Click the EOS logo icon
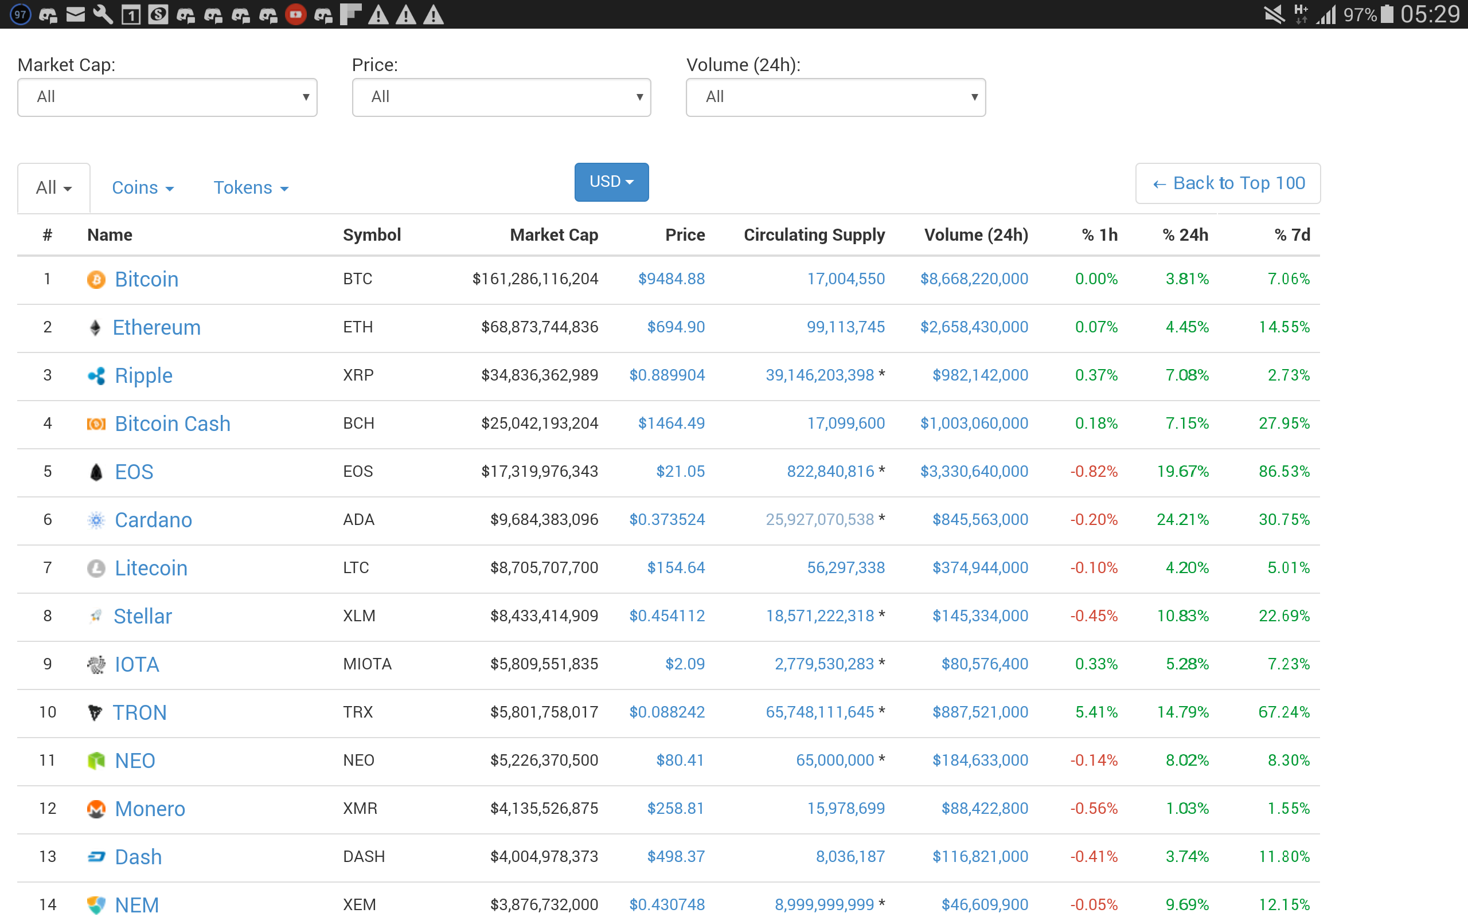This screenshot has width=1468, height=917. 96,472
